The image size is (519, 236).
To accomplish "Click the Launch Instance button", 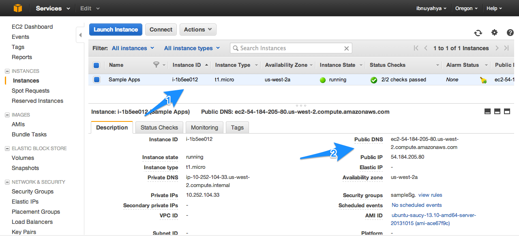I will coord(116,30).
